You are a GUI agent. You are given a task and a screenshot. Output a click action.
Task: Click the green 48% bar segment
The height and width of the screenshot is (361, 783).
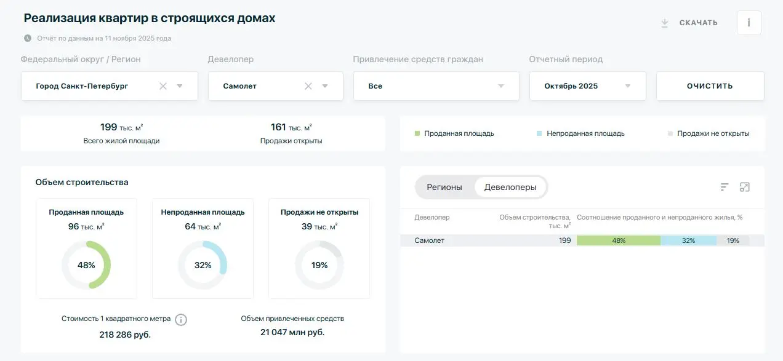pyautogui.click(x=618, y=240)
